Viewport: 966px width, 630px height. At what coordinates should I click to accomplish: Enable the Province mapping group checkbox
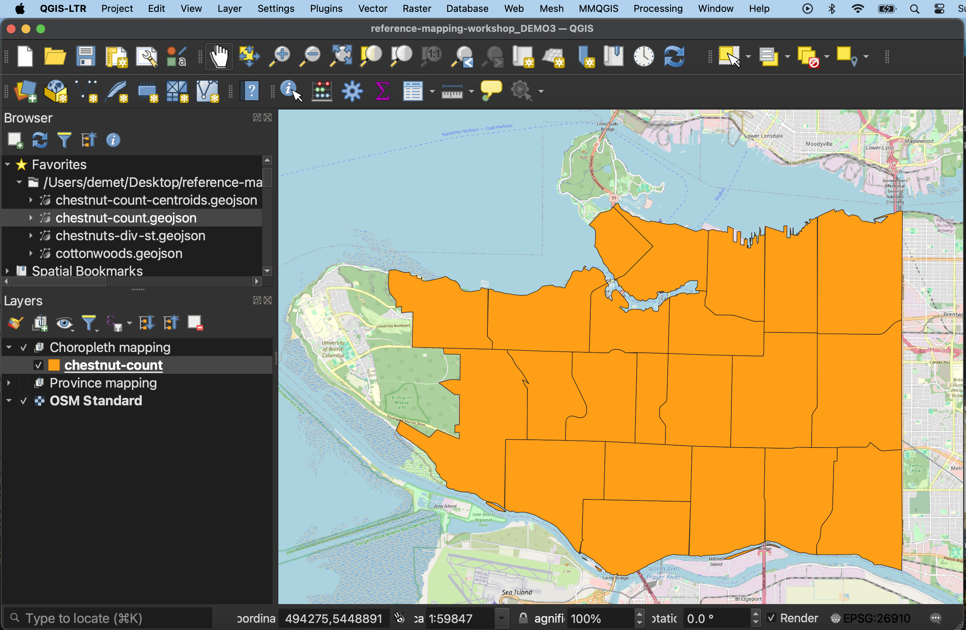24,383
